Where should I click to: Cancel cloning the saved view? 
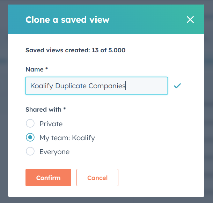coord(97,178)
